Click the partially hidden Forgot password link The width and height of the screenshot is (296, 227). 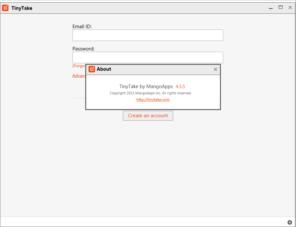coord(79,66)
